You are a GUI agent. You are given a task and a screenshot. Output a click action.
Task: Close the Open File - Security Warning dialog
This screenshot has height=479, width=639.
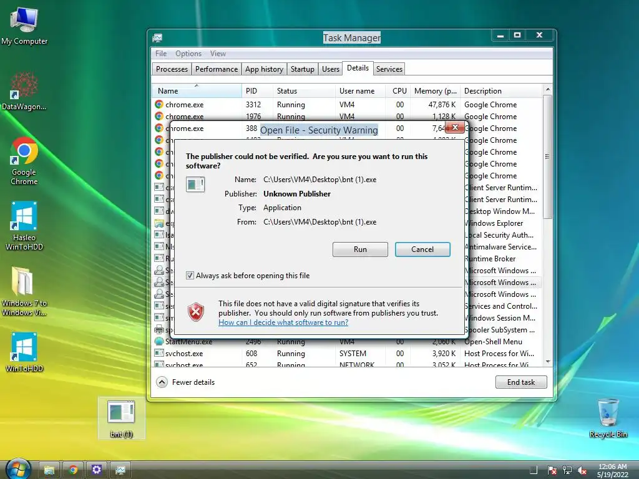[x=455, y=127]
